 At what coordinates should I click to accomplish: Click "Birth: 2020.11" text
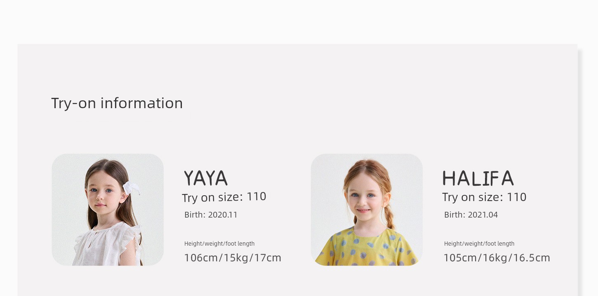click(x=211, y=215)
